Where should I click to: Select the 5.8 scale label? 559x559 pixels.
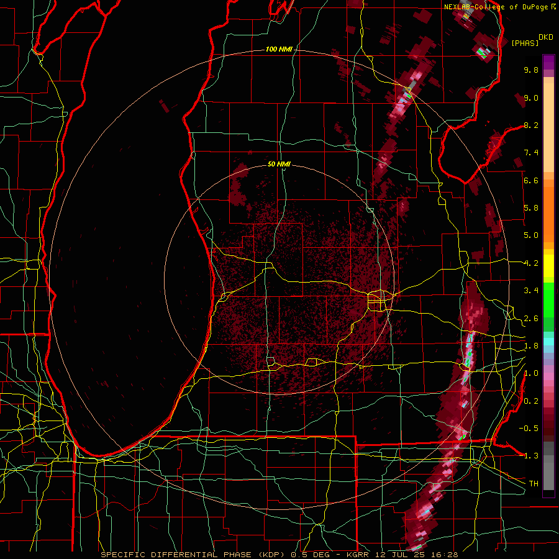(x=531, y=208)
